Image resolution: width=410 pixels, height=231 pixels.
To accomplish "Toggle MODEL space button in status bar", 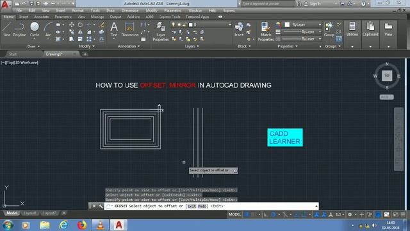I will (234, 214).
